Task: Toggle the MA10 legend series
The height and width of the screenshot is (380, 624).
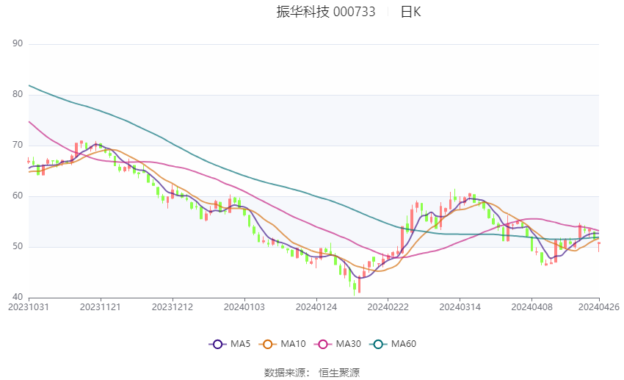Action: (282, 344)
